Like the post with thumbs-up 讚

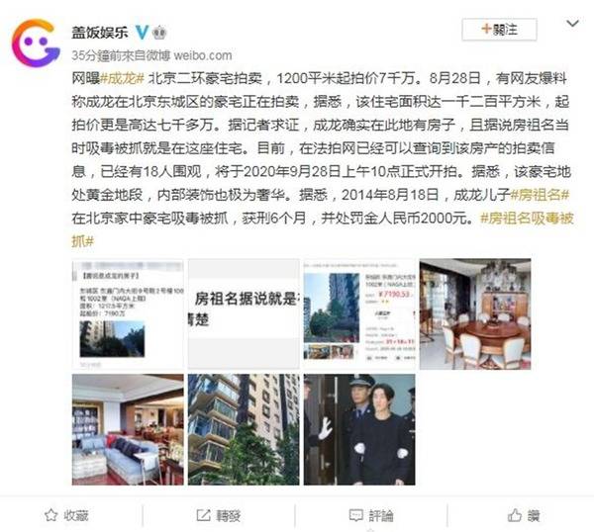(515, 515)
